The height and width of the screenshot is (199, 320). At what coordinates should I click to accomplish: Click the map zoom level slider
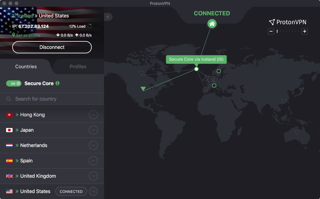point(288,32)
